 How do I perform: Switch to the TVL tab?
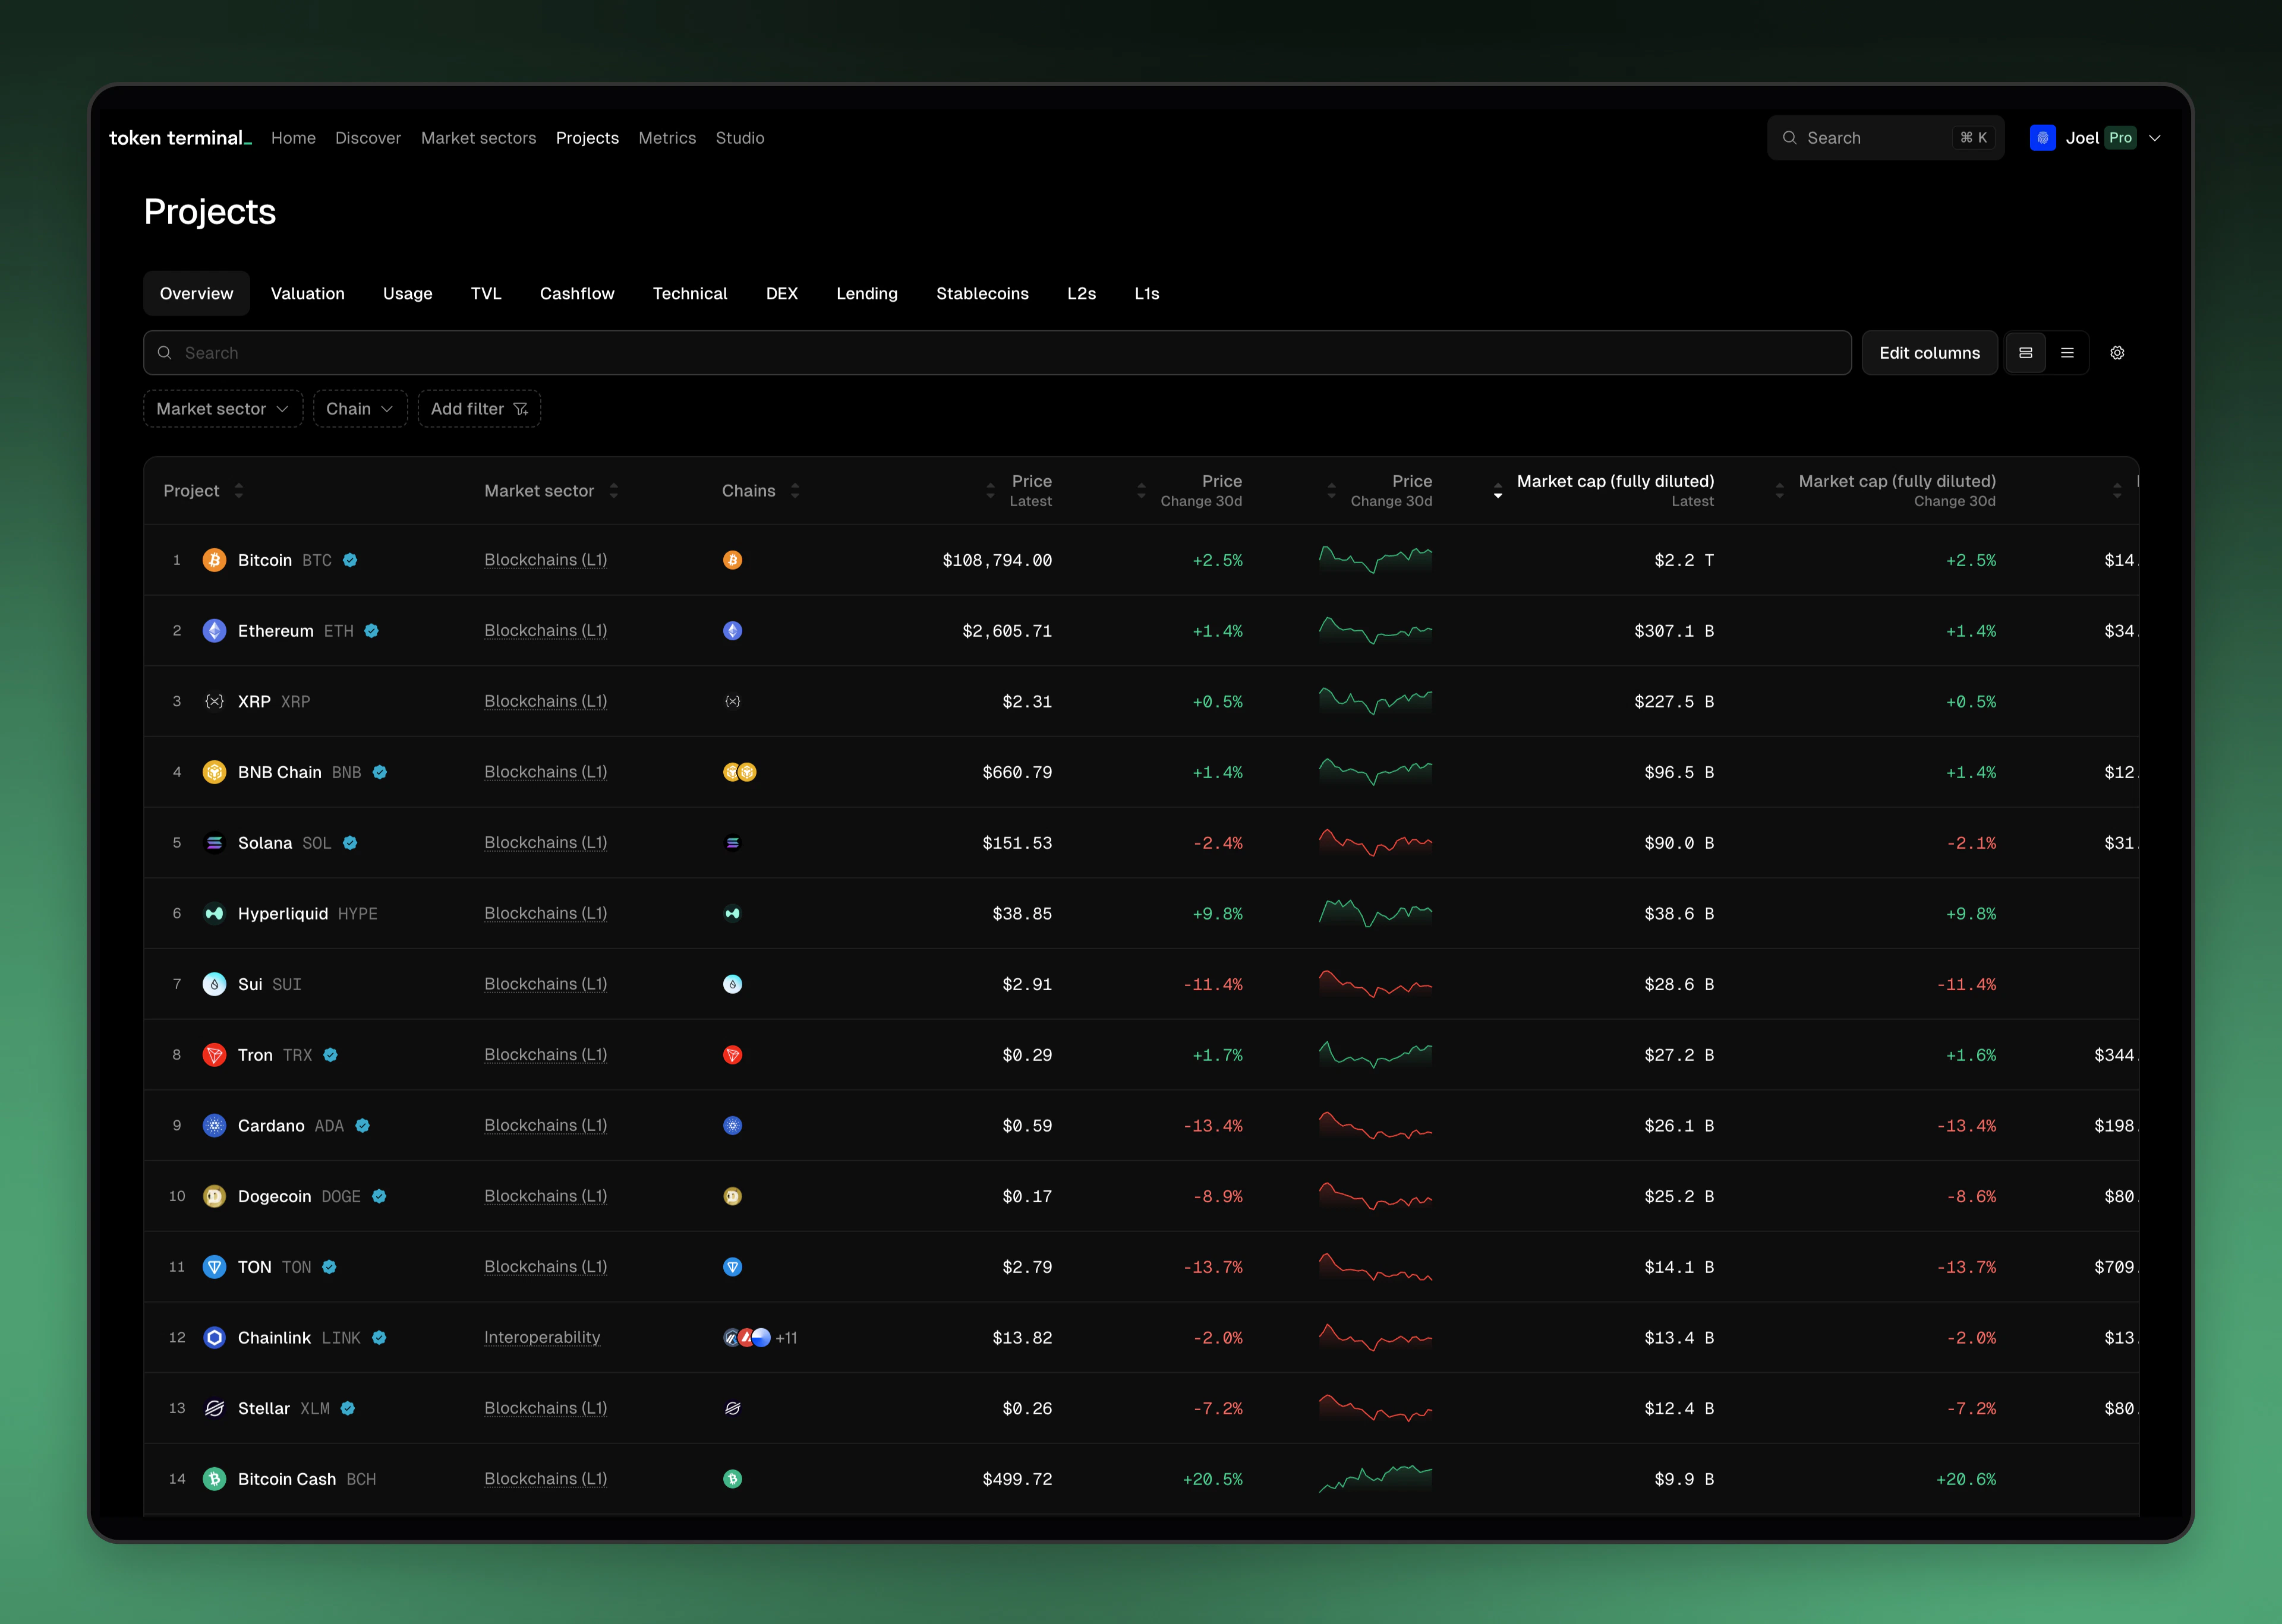[x=486, y=294]
